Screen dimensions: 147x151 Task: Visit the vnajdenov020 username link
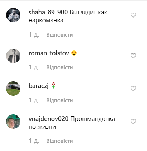(48, 119)
